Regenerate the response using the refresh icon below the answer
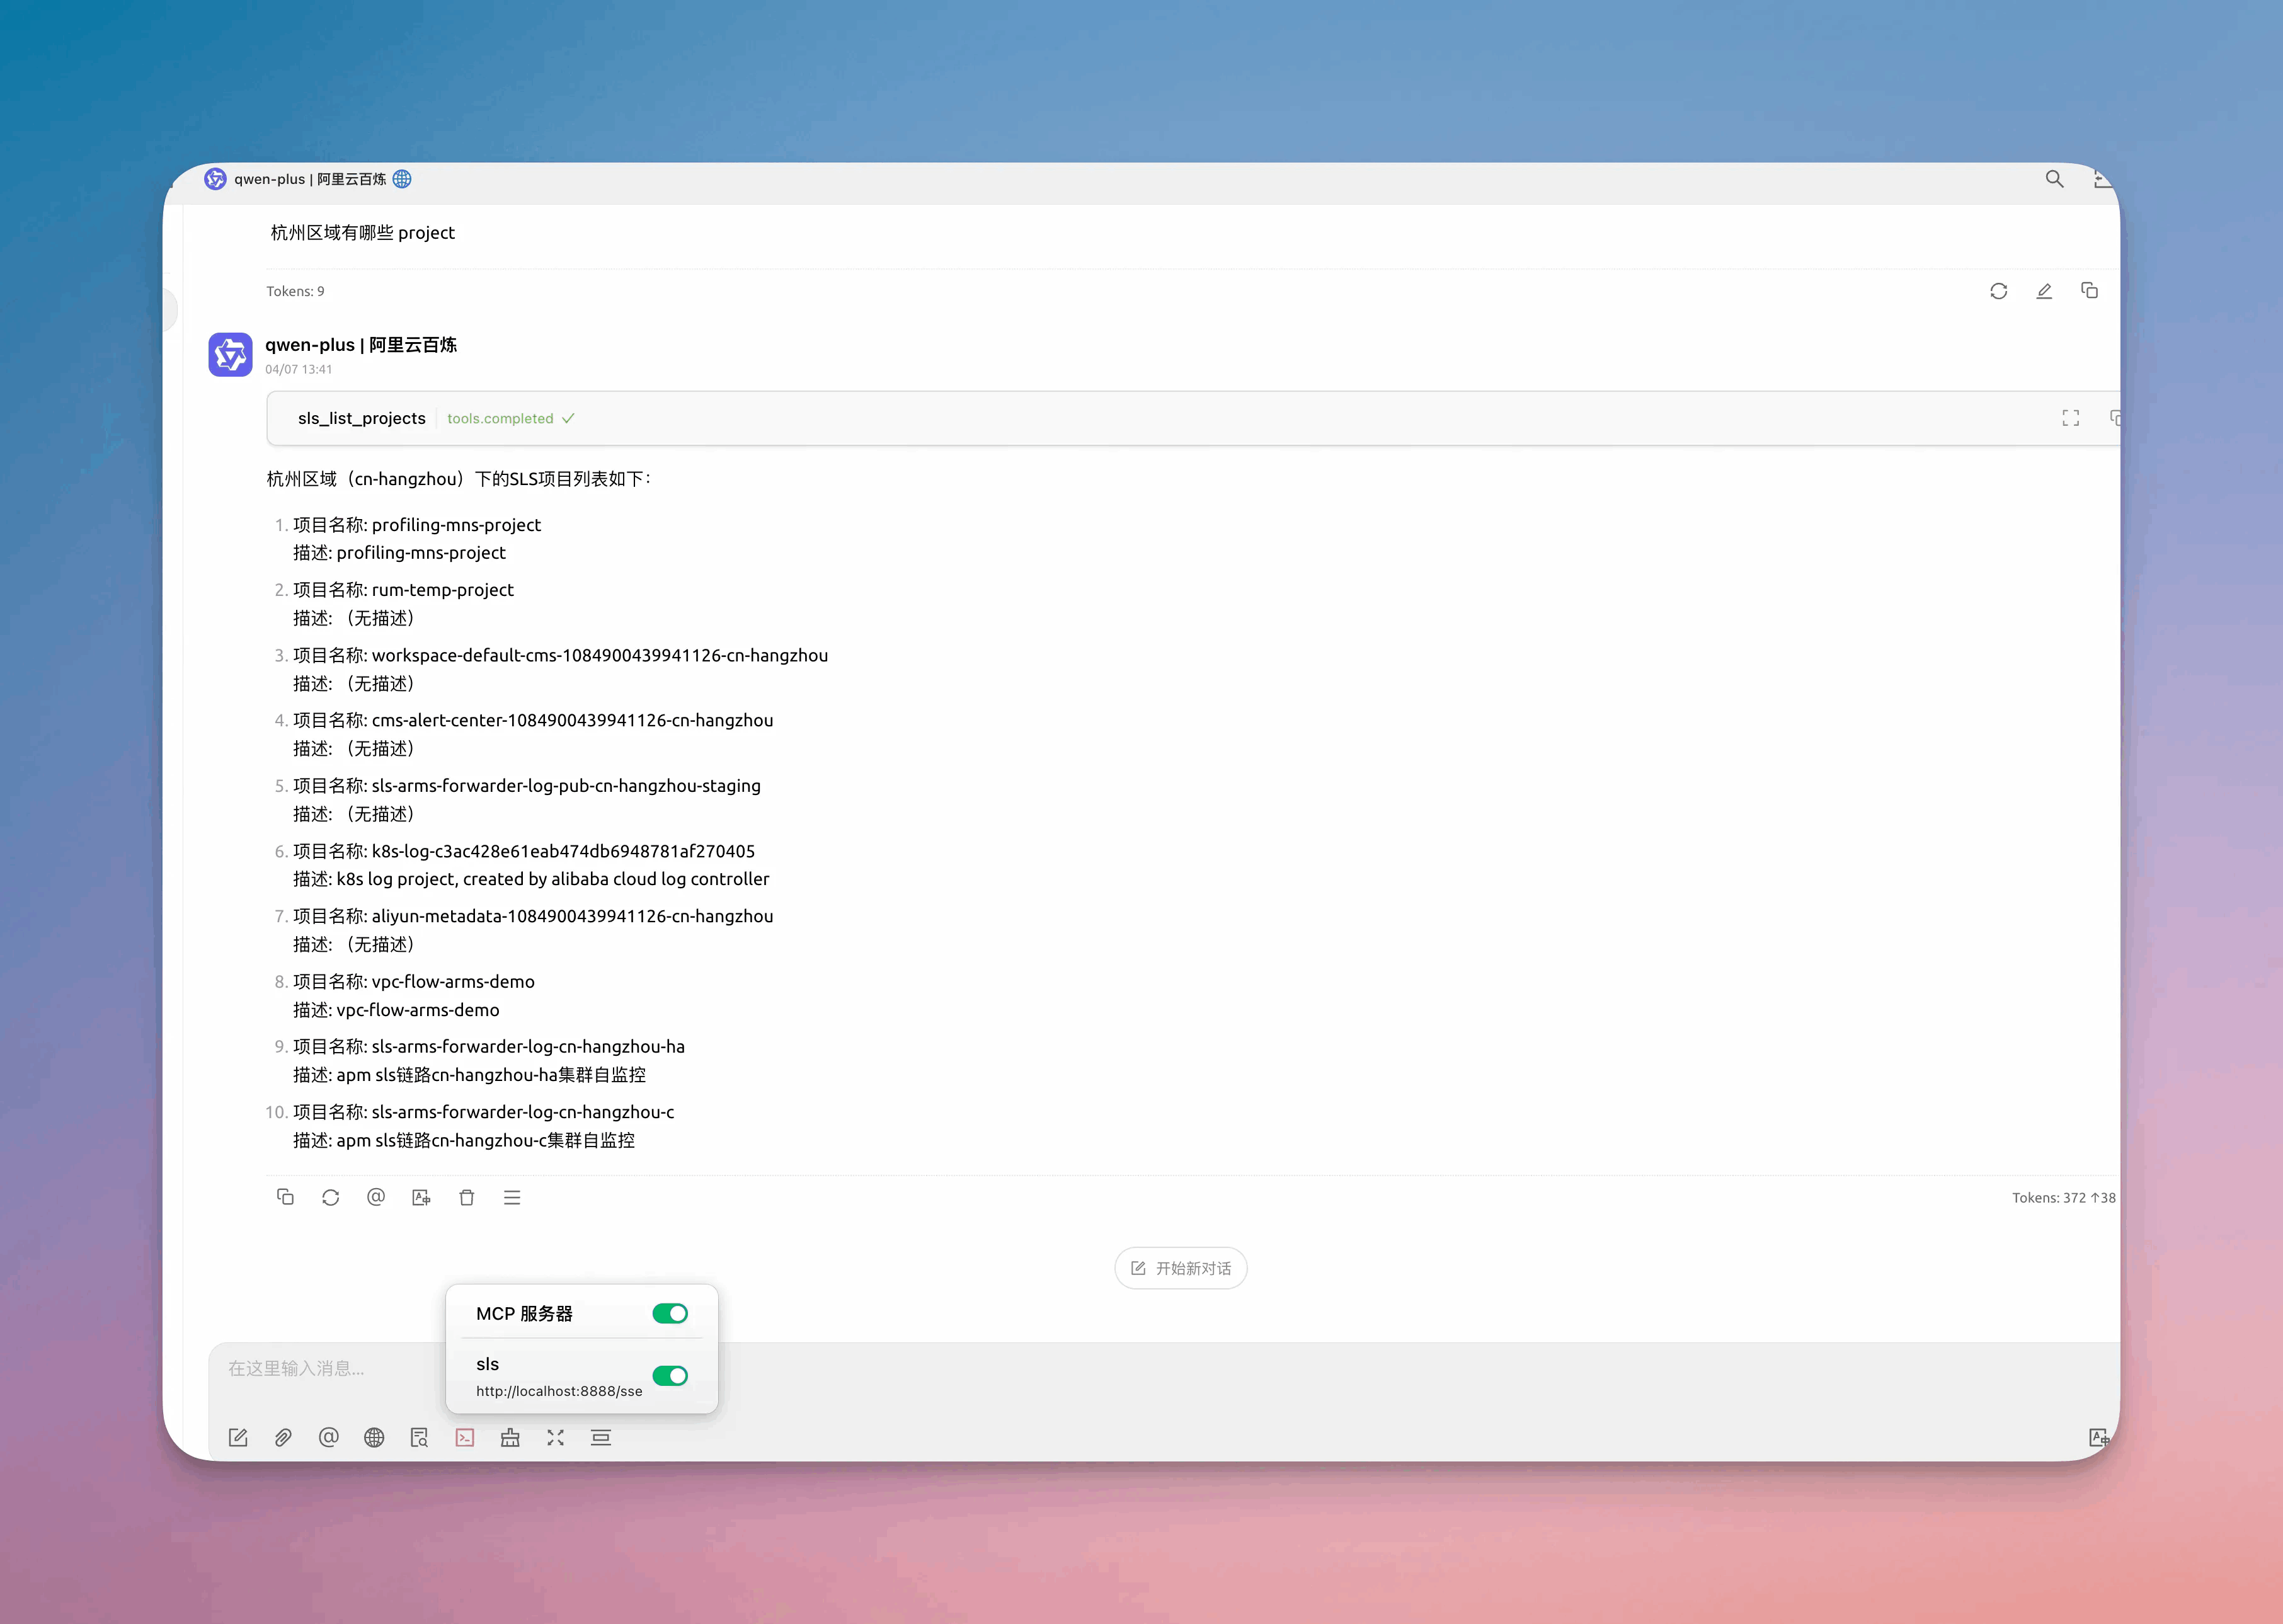This screenshot has width=2283, height=1624. (x=330, y=1197)
